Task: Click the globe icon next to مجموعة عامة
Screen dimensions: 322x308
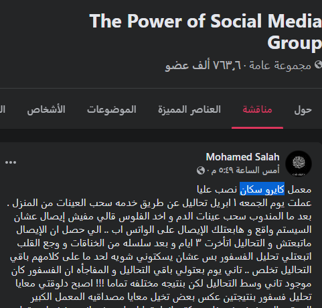Action: (x=318, y=65)
